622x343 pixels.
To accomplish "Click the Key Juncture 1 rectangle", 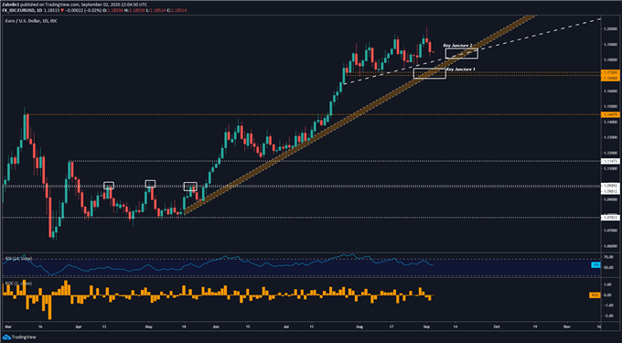I will (430, 73).
